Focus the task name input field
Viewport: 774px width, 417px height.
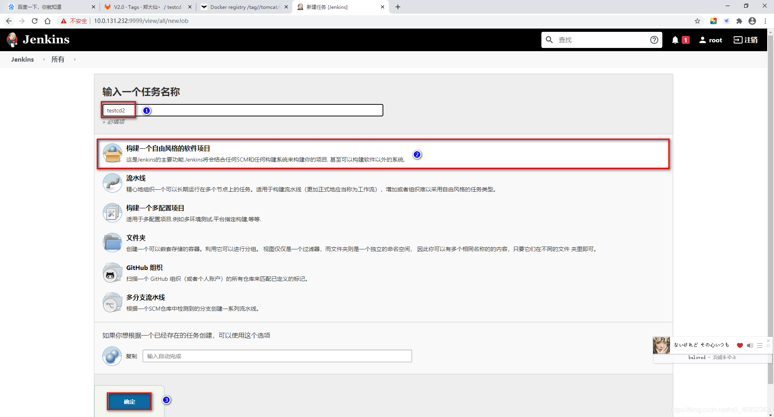tap(243, 110)
